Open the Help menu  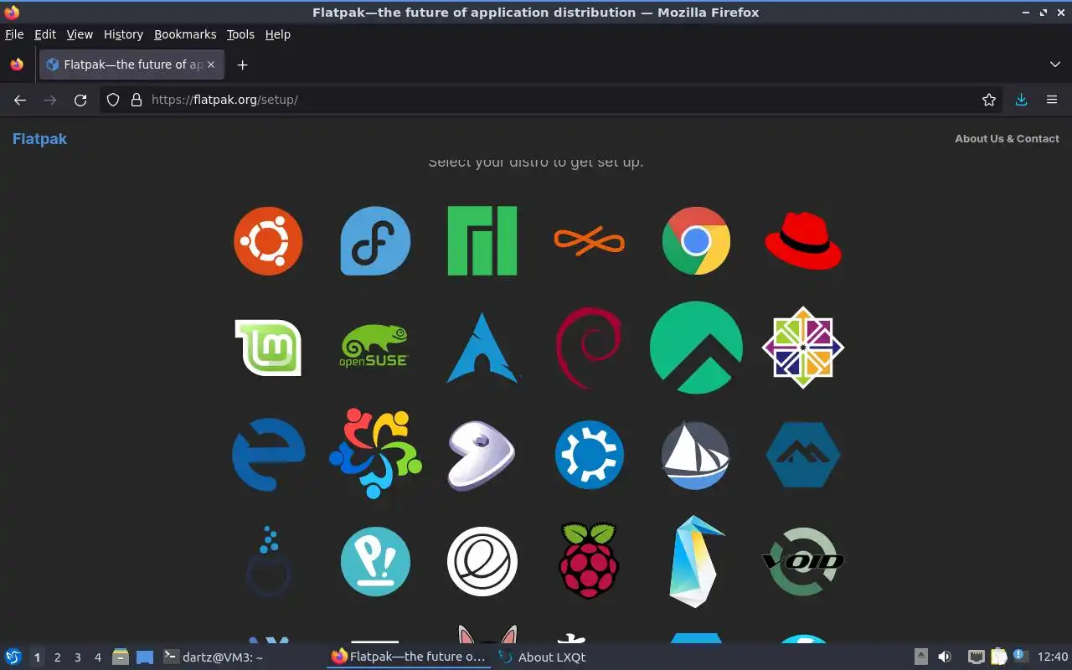(278, 34)
